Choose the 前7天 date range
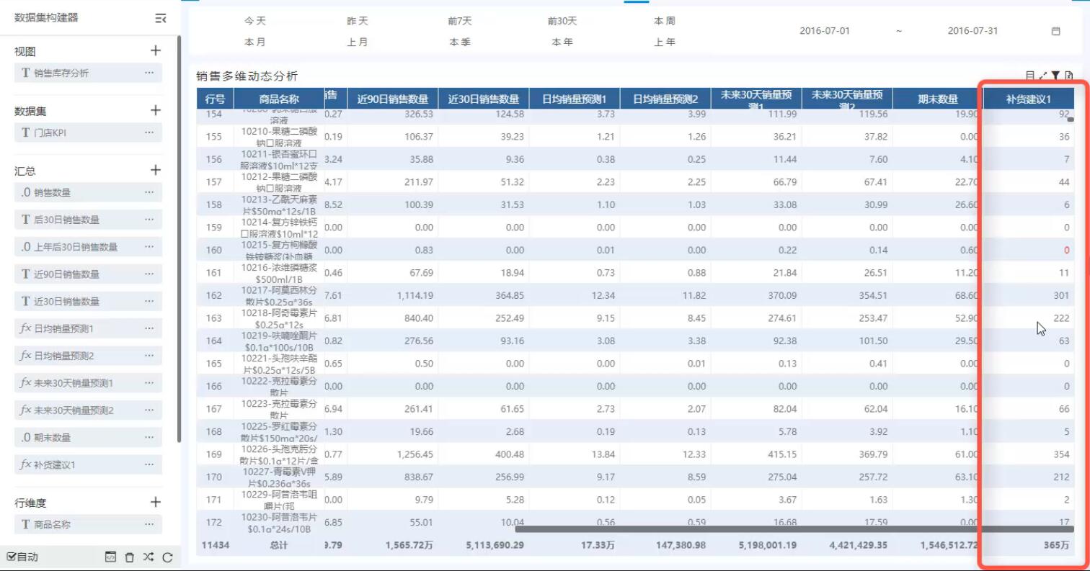 tap(460, 21)
